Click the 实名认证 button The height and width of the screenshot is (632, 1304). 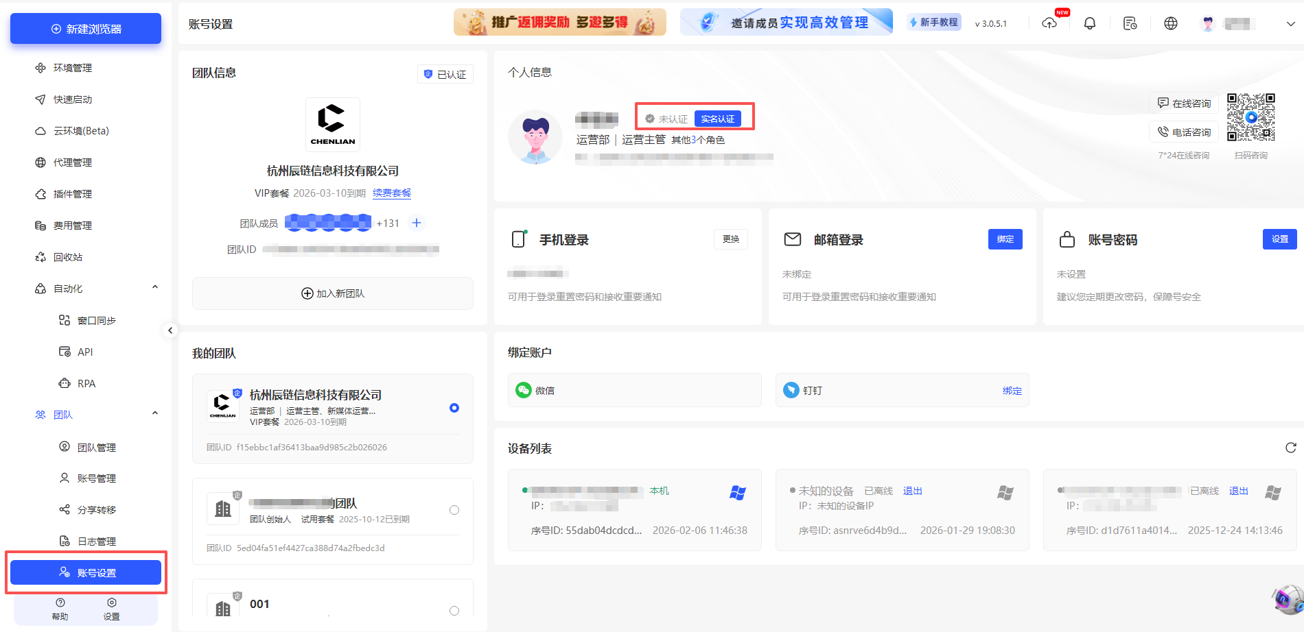click(718, 118)
